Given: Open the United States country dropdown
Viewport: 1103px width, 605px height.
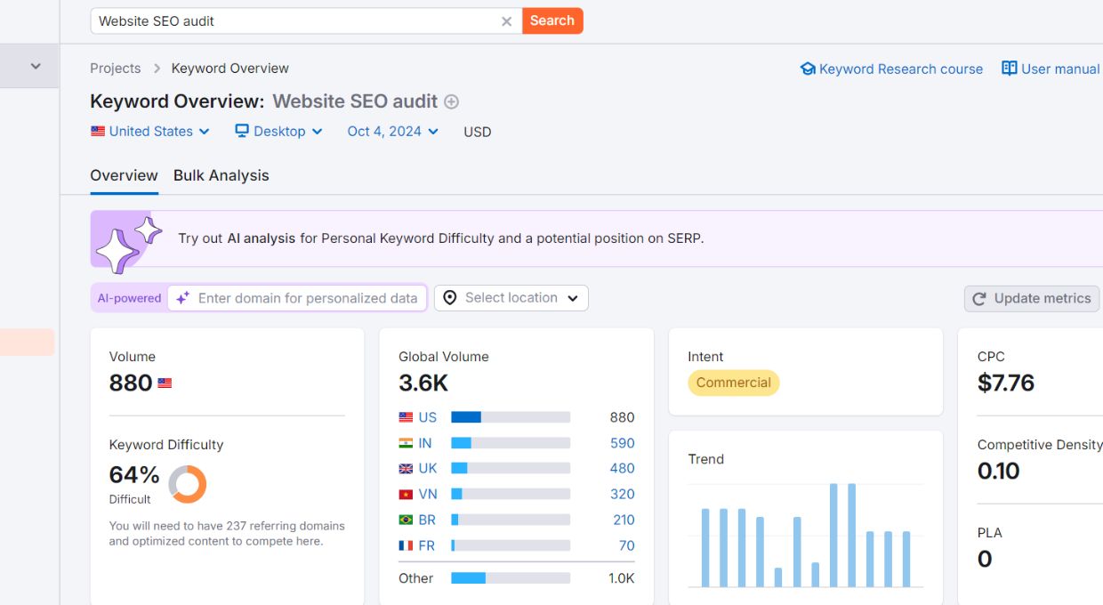Looking at the screenshot, I should (x=150, y=131).
